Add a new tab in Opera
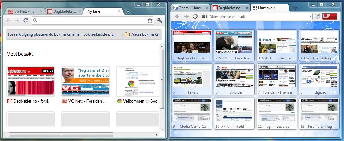Screen dimensions: 344x141 (x=295, y=8)
